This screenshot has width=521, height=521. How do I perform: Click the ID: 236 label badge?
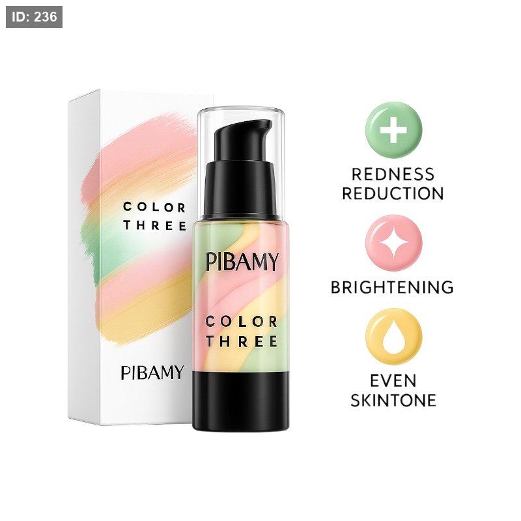click(35, 17)
